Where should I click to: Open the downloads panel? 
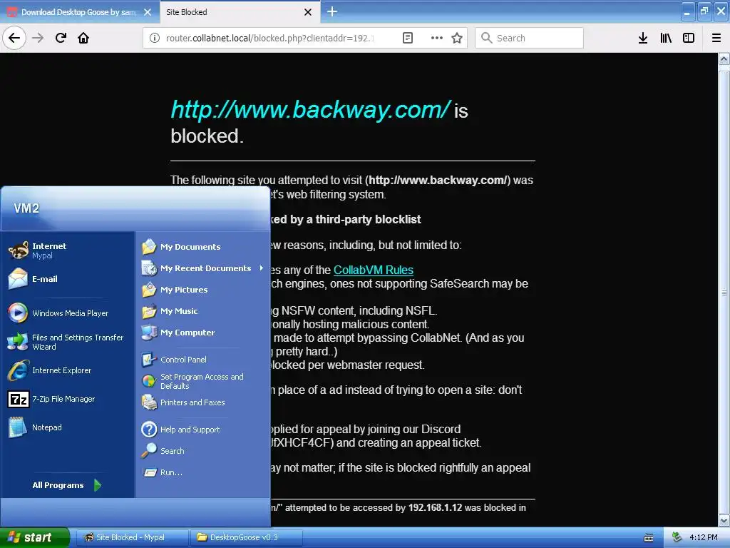643,38
